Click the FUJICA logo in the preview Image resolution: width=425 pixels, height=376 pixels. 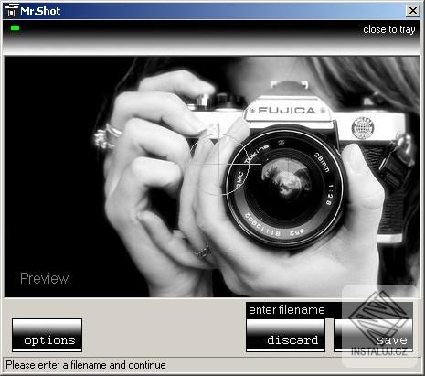[287, 111]
